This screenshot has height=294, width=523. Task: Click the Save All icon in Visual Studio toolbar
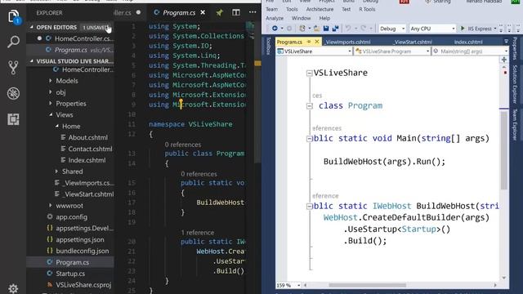click(335, 29)
